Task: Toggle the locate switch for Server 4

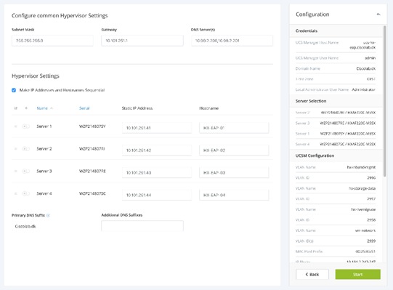Action: 26,193
